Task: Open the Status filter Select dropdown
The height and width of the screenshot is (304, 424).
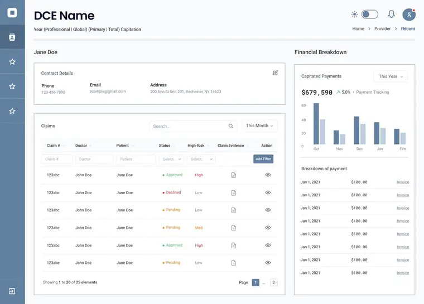Action: (171, 159)
